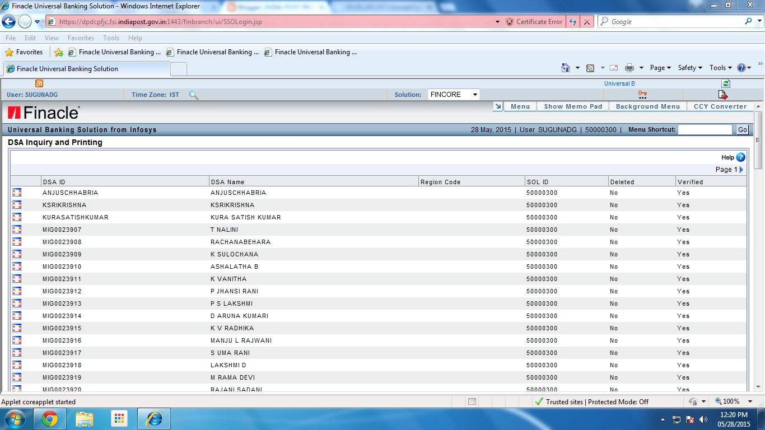Click the logout exit icon at top right
This screenshot has height=430, width=765.
722,94
